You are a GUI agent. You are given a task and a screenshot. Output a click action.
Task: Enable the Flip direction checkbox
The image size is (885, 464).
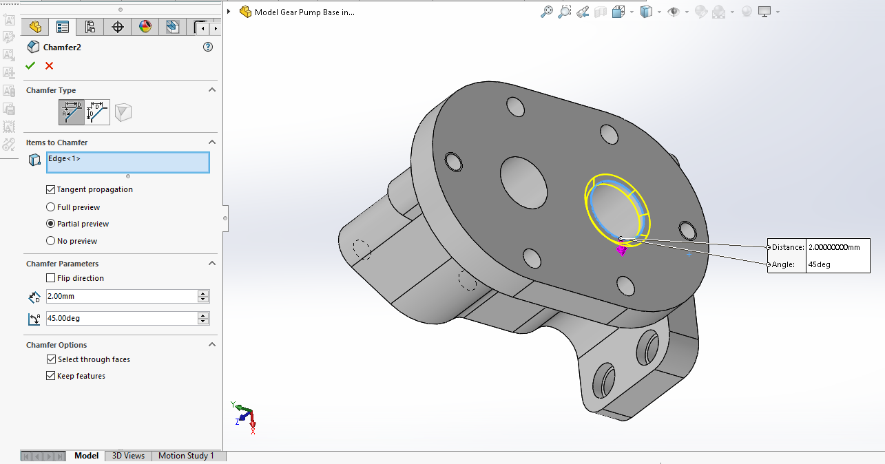click(x=50, y=278)
